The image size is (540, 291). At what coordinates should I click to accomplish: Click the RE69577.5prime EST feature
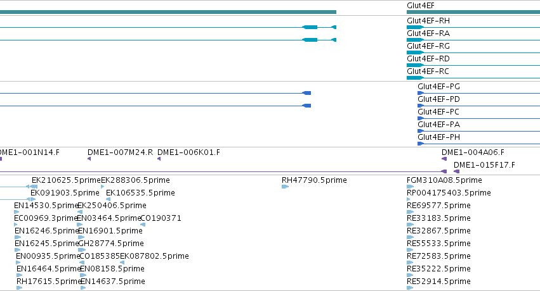click(410, 212)
